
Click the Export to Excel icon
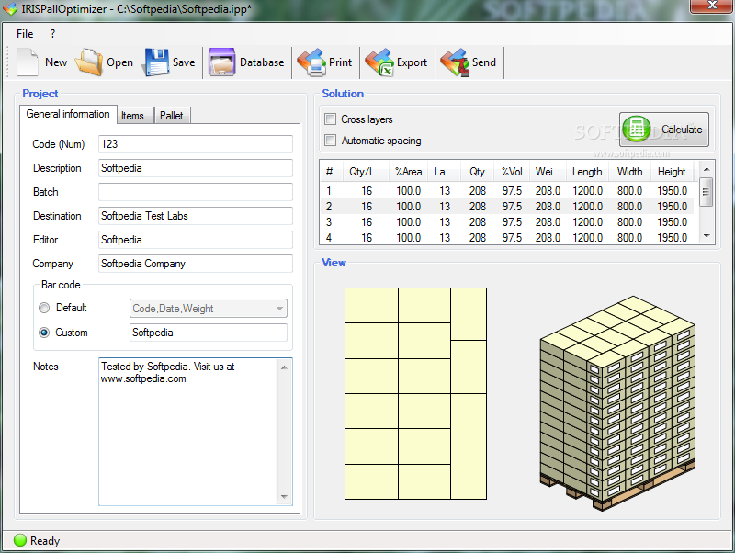(x=379, y=62)
